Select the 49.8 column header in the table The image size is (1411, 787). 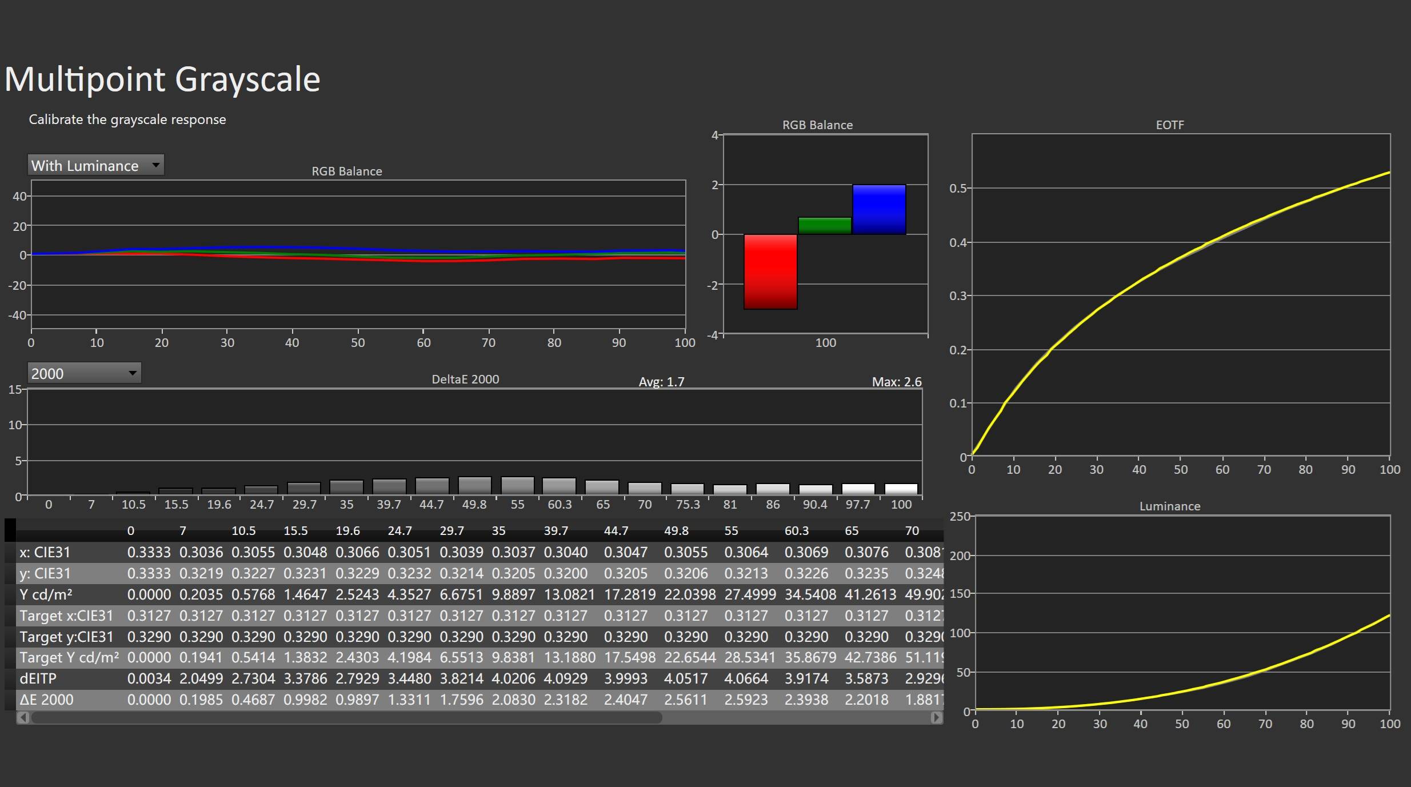(x=675, y=531)
